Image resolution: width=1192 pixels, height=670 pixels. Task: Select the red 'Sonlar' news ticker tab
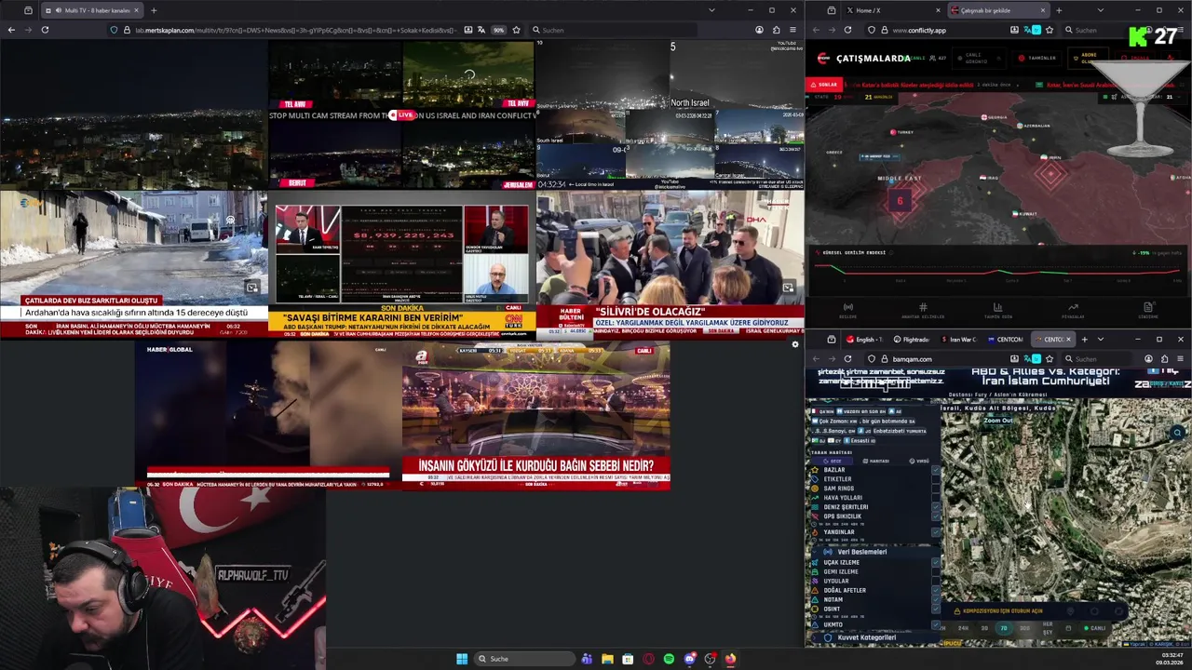pyautogui.click(x=826, y=84)
